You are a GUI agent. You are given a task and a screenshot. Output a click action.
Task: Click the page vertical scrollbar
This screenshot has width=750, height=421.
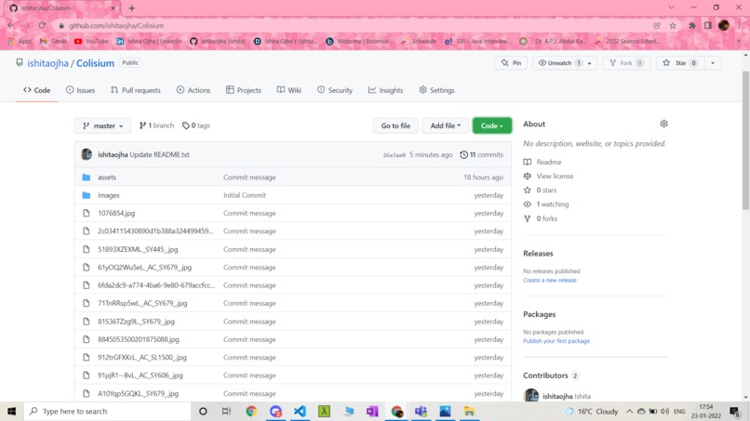[x=745, y=140]
